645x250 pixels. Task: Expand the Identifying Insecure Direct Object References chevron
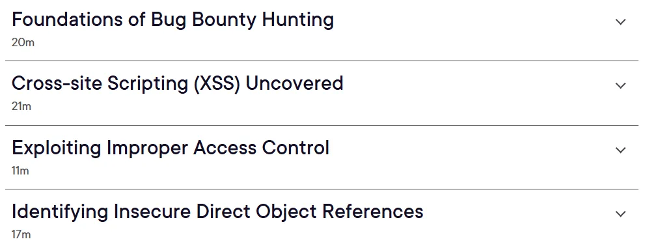620,214
